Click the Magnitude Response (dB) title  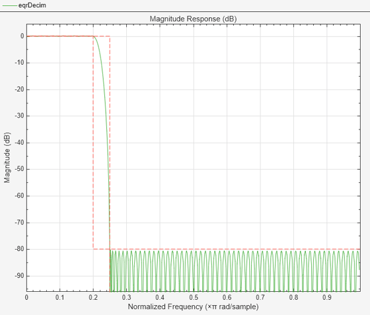(x=193, y=19)
